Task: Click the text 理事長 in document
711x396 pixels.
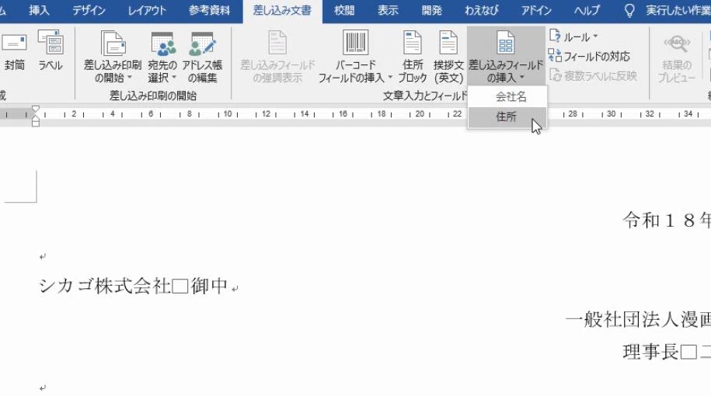Action: pos(650,352)
